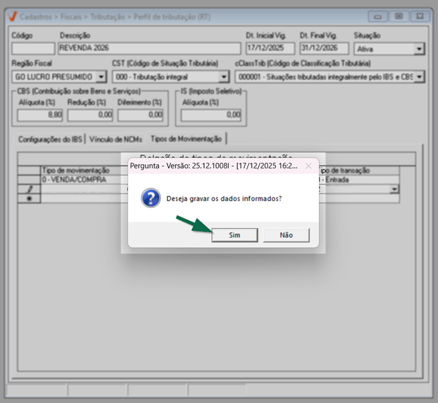Close the Pergunta dialog with X
Viewport: 438px width, 403px height.
(308, 166)
